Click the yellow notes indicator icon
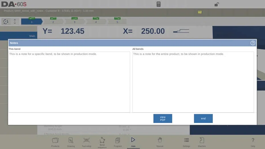The width and height of the screenshot is (265, 149). pos(199,12)
